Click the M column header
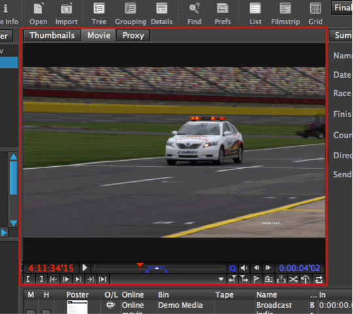The width and height of the screenshot is (353, 314). tap(31, 294)
